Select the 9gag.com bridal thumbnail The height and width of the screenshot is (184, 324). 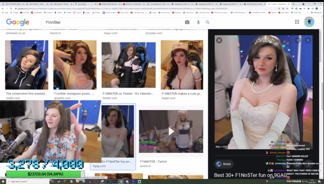point(118,131)
